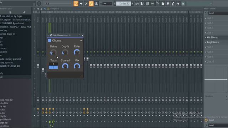This screenshot has height=128, width=228.
Task: Select 'ashed Hat' sample in browser
Action: tap(4, 103)
